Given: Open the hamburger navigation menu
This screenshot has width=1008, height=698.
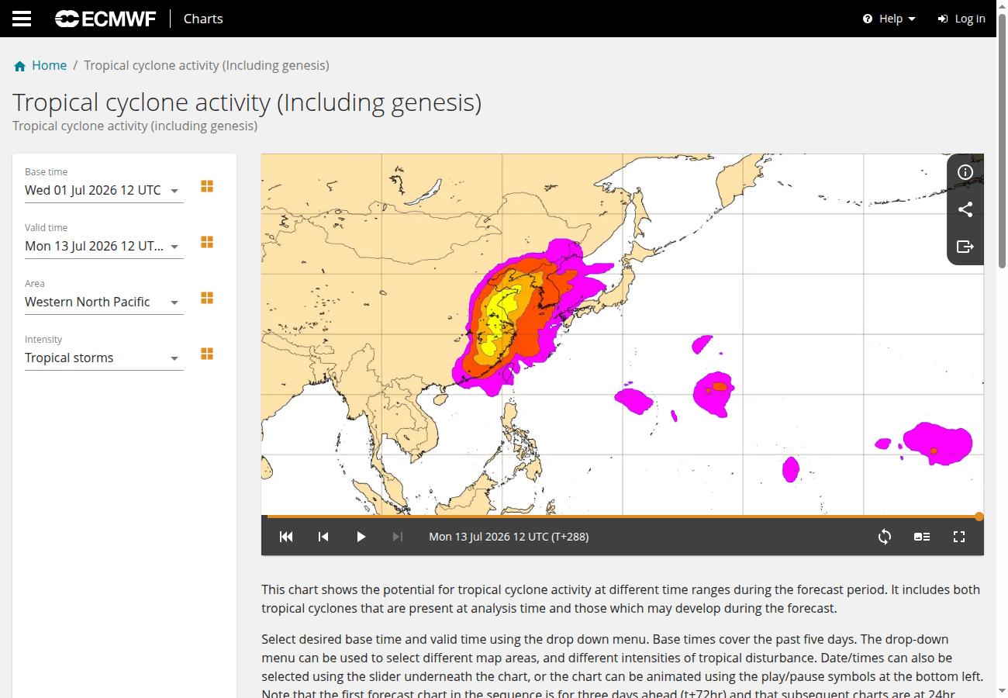Looking at the screenshot, I should point(22,19).
